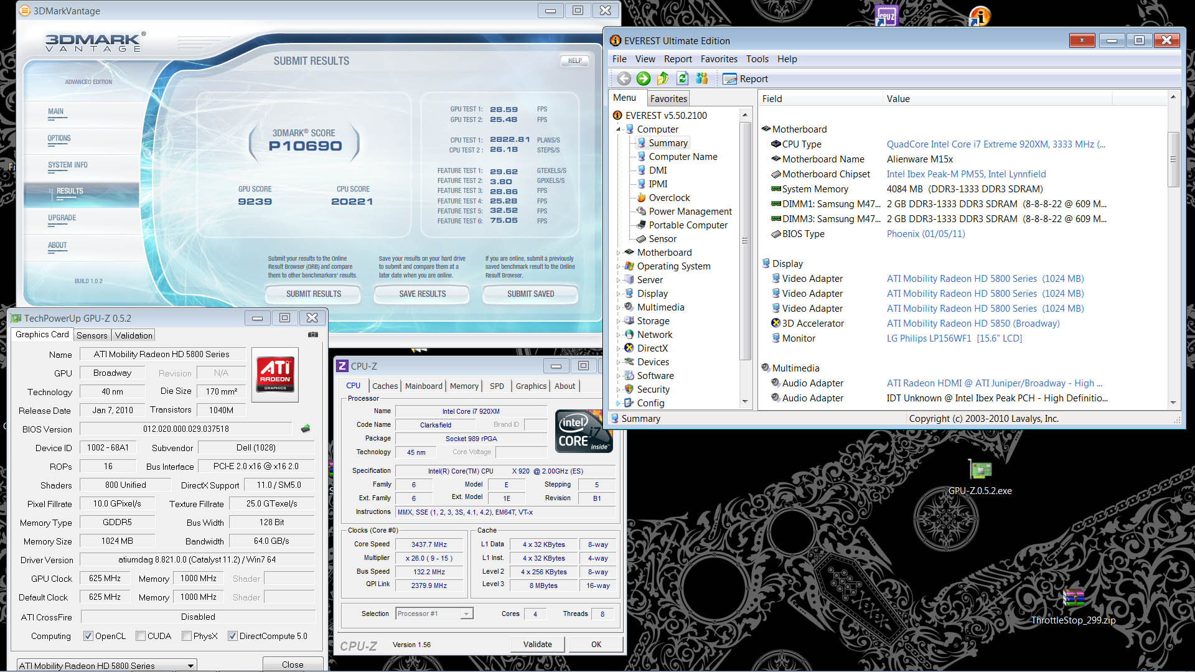Open the View menu in EVEREST
The image size is (1195, 672).
point(645,58)
